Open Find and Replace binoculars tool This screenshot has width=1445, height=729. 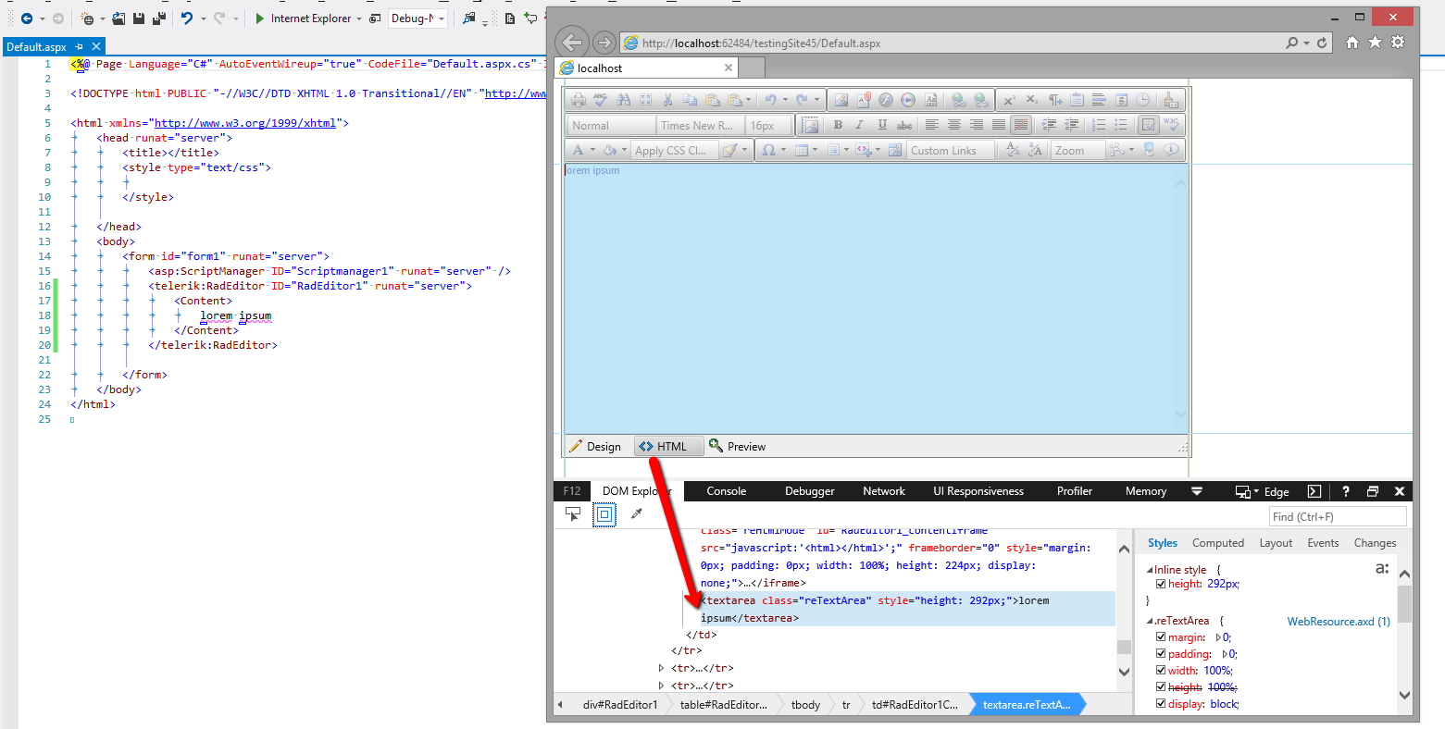click(623, 100)
